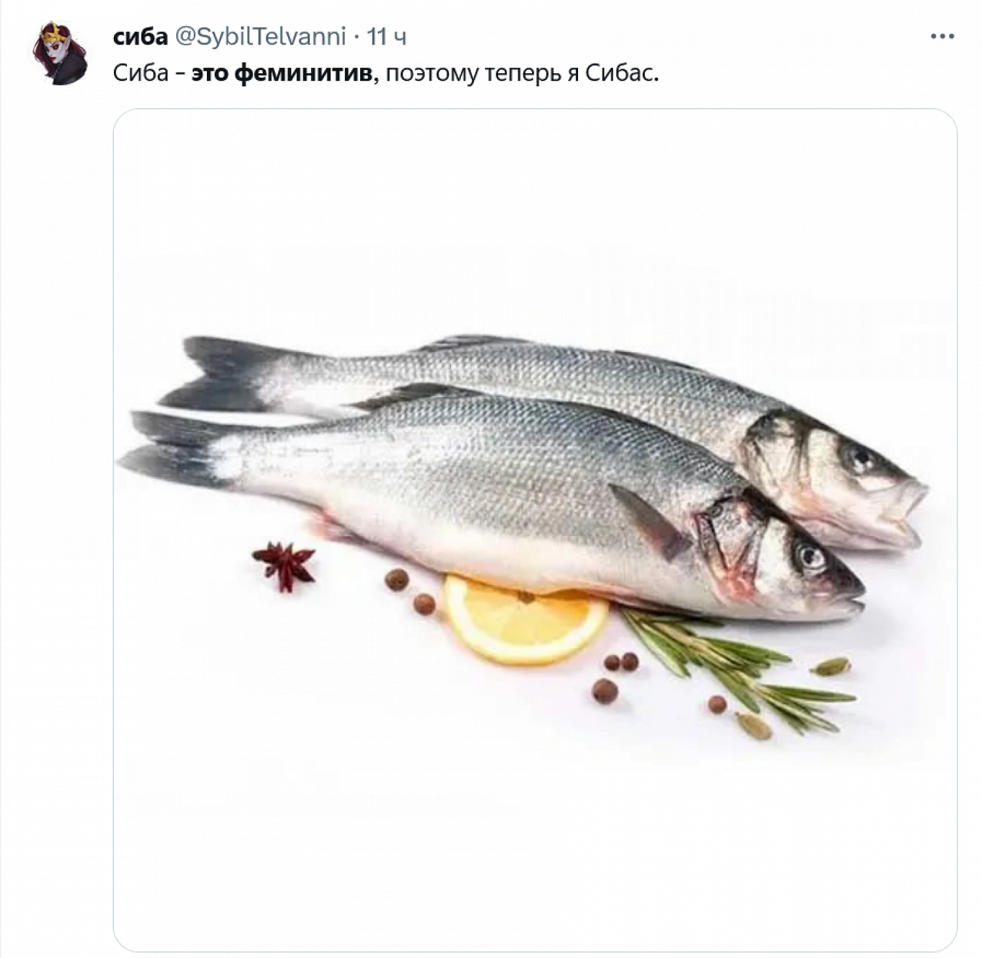This screenshot has height=958, width=982.
Task: Click the сиба profile avatar
Action: 60,53
